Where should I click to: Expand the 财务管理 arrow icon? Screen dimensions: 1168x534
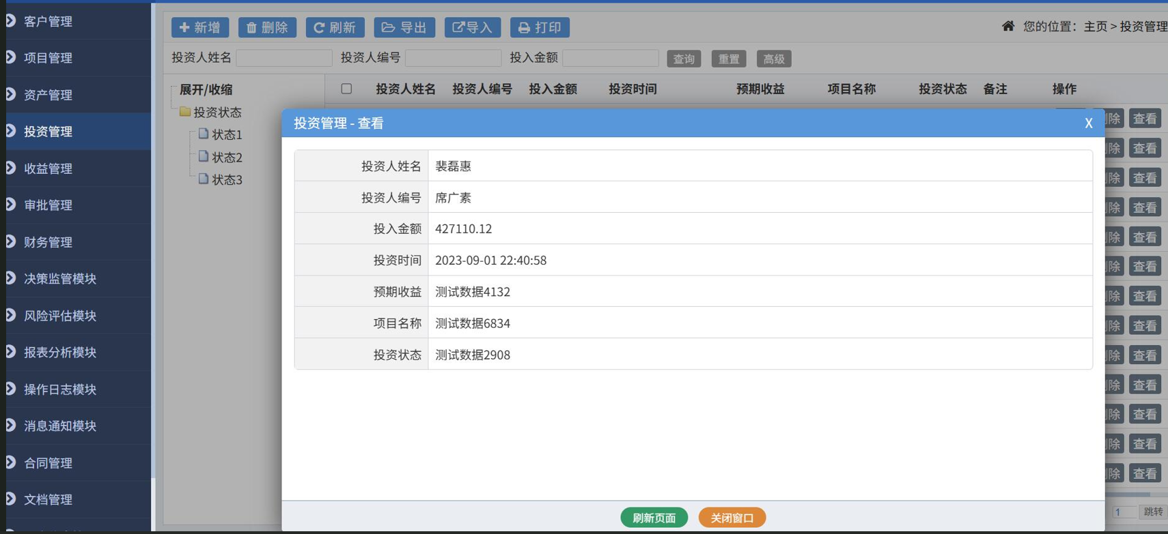11,241
